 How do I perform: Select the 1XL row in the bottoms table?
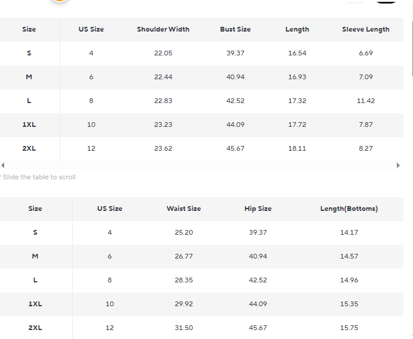[35, 304]
